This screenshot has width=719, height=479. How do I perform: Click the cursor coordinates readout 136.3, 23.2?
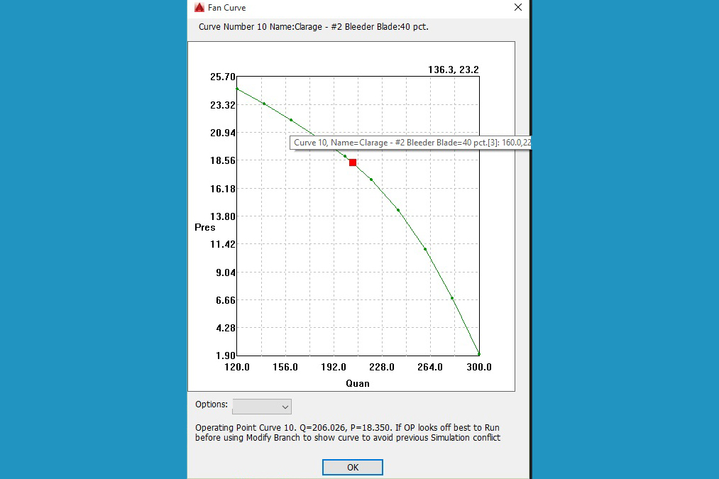tap(453, 70)
